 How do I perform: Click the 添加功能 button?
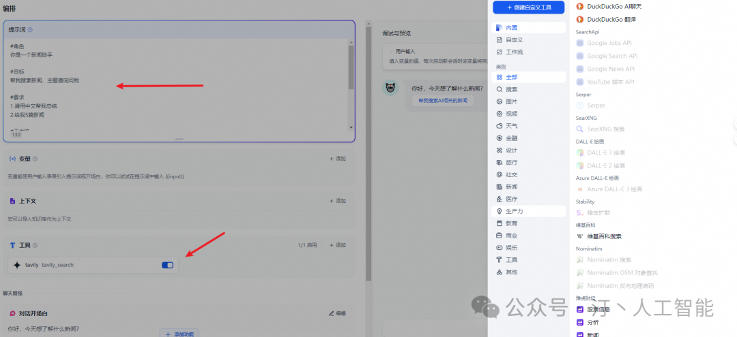179,334
